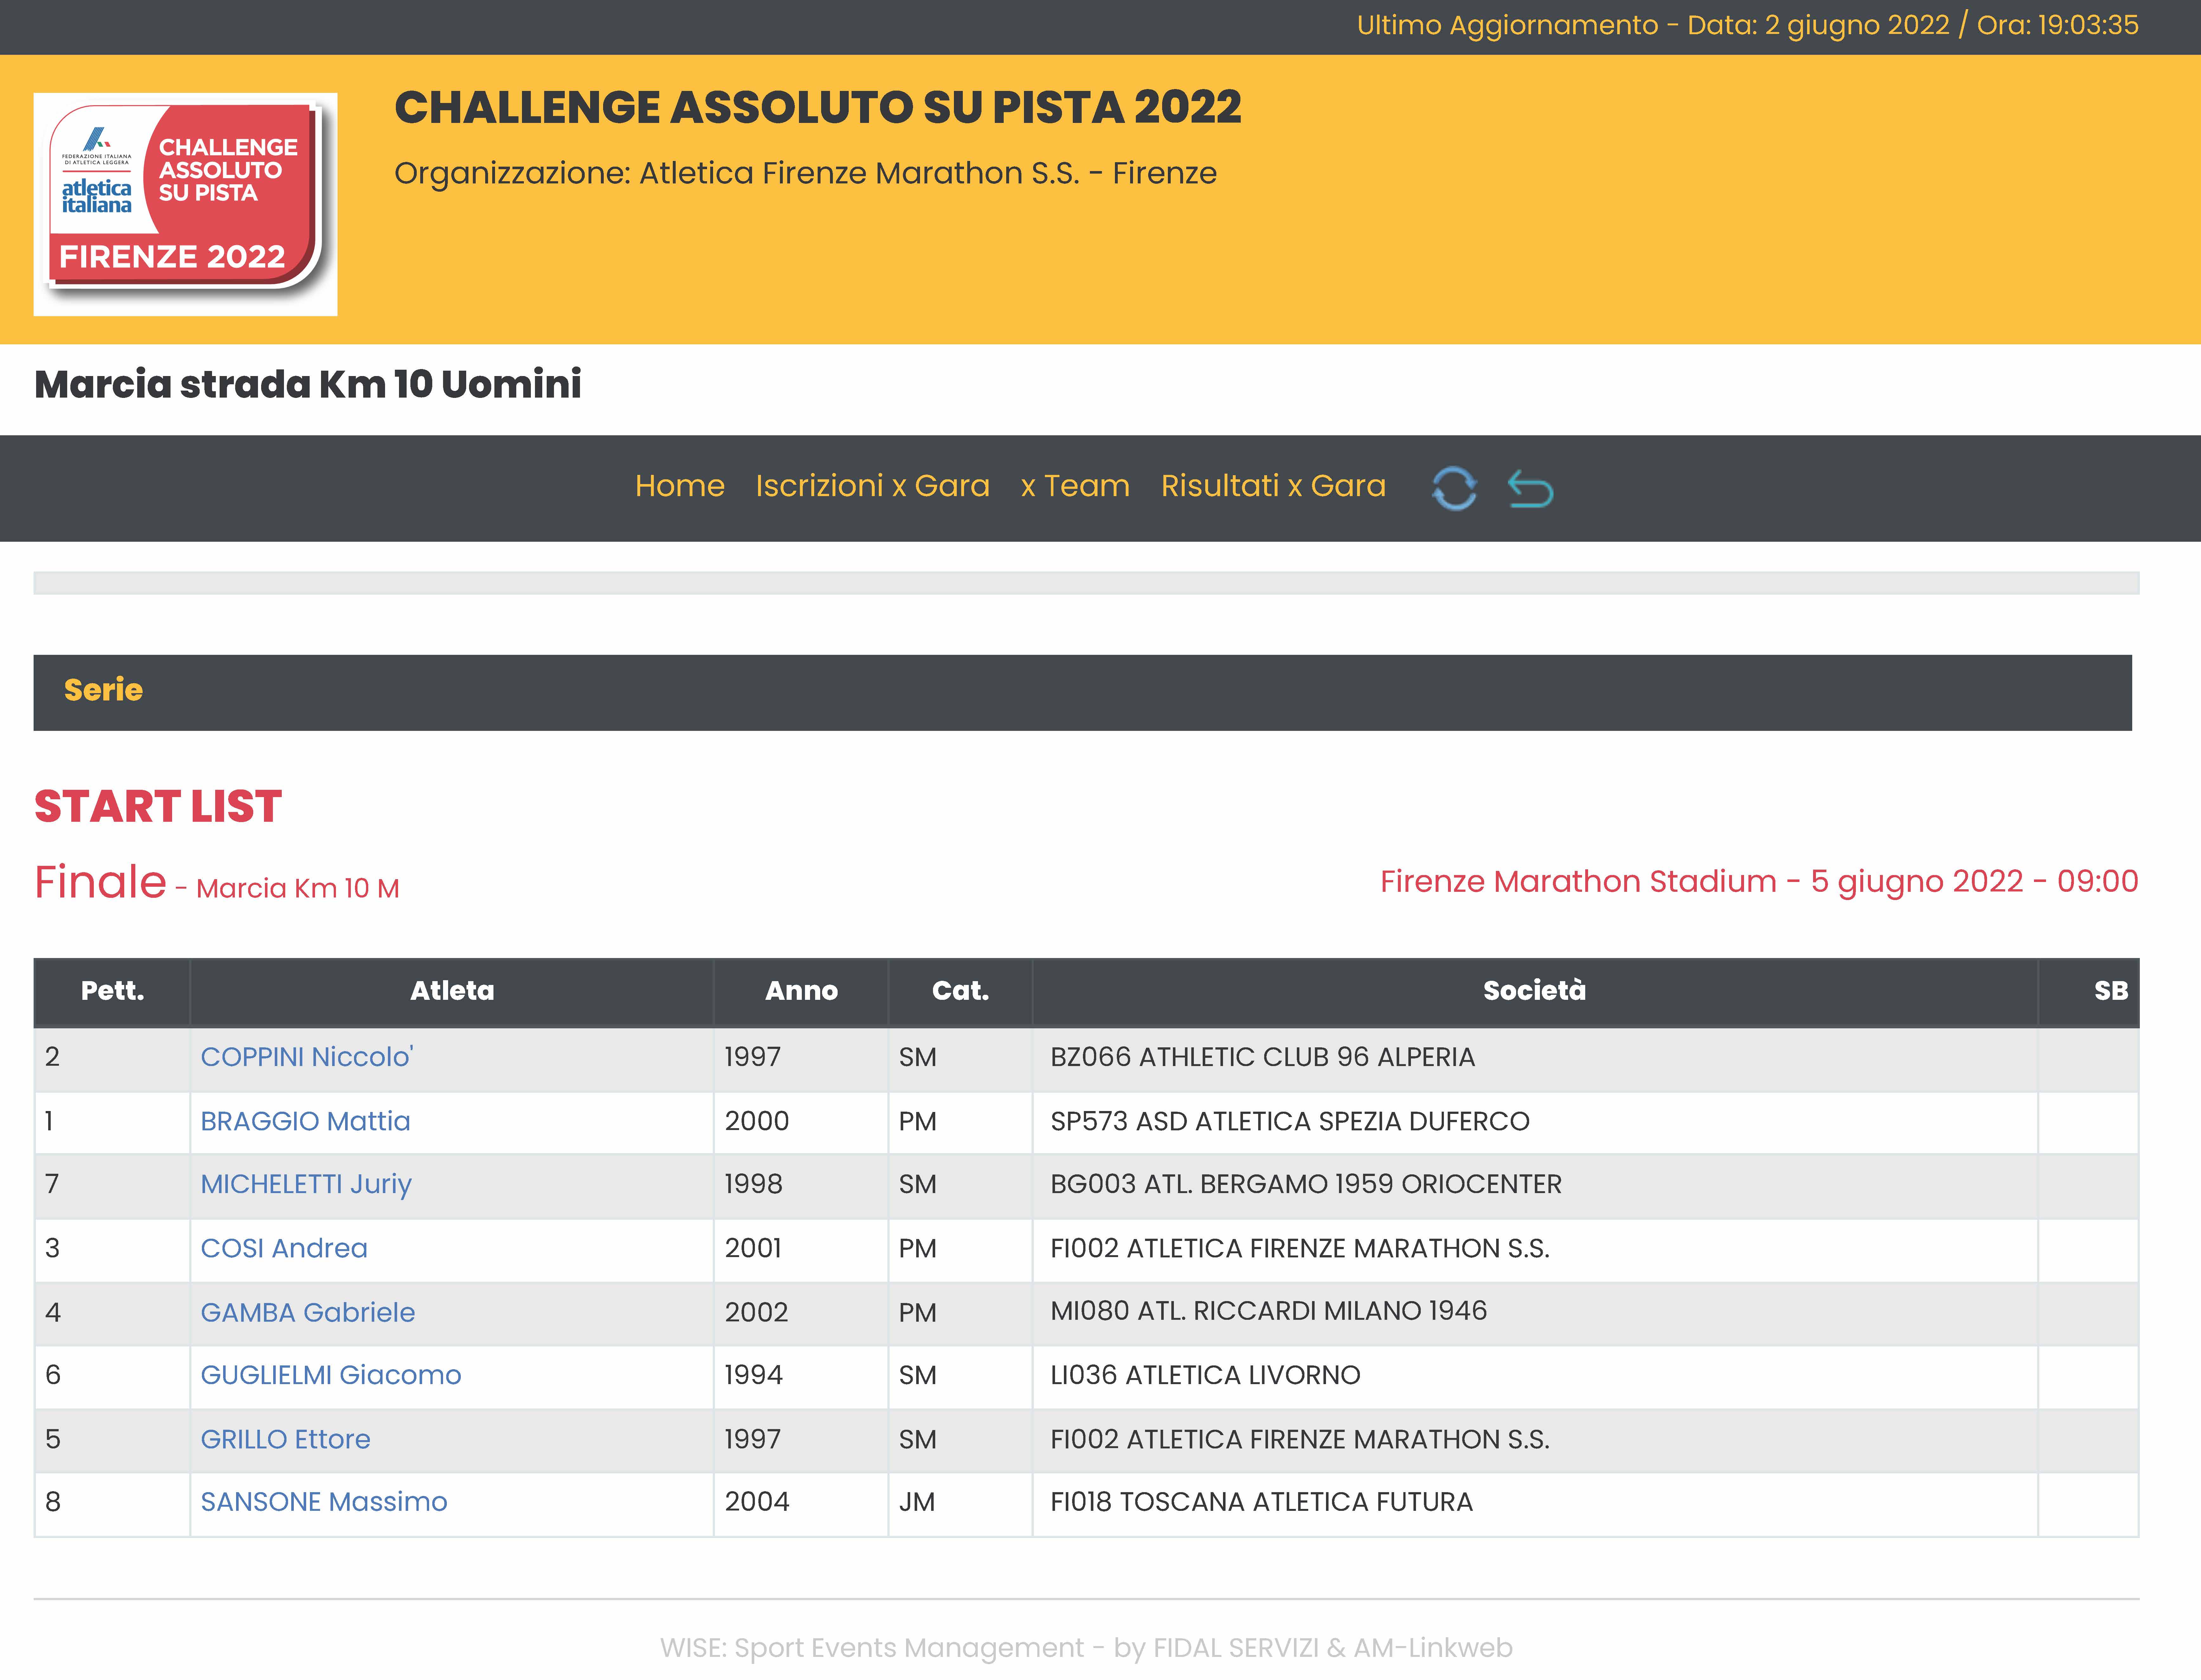Viewport: 2201px width, 1680px height.
Task: Click PM category in GAMBA row
Action: tap(917, 1312)
